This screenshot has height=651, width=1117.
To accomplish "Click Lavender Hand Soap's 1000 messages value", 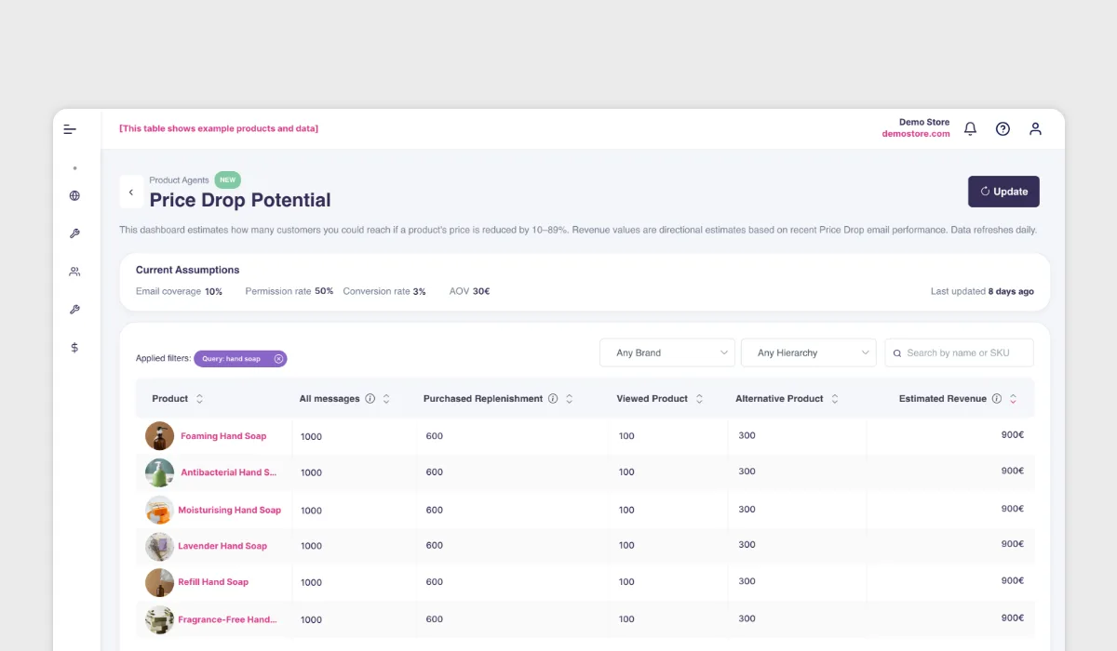I will click(x=311, y=546).
